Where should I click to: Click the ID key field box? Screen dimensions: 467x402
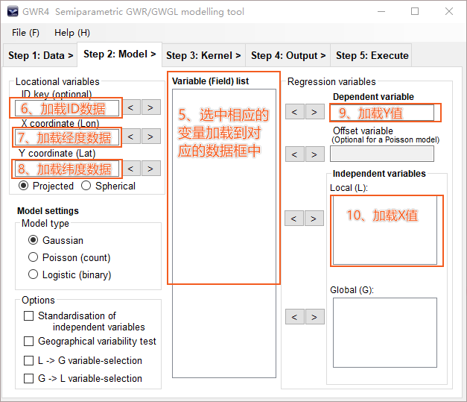[x=67, y=108]
